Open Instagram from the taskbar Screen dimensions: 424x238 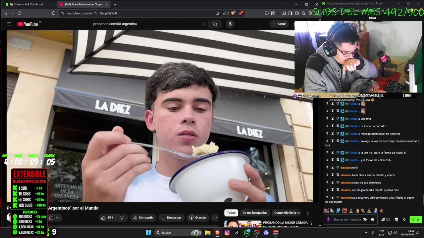pyautogui.click(x=227, y=233)
